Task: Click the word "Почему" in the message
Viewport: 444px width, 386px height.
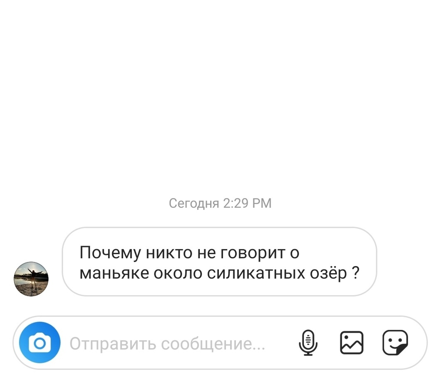Action: click(x=110, y=253)
